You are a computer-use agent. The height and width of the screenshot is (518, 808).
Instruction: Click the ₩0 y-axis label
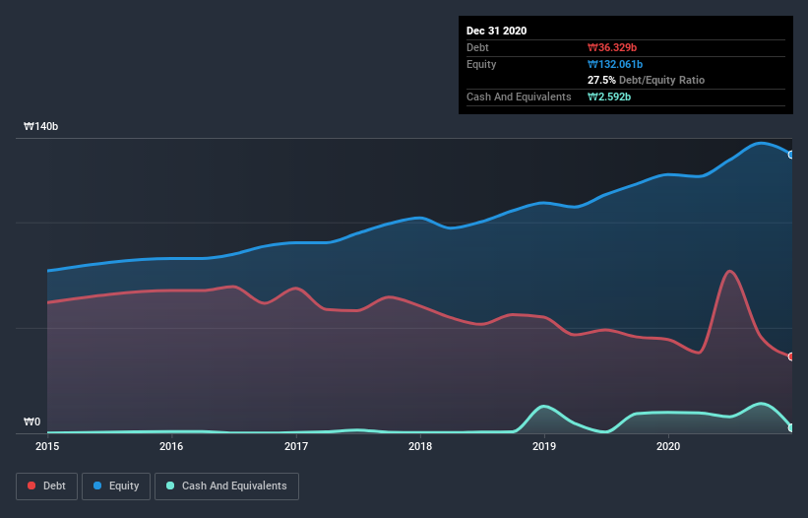coord(31,421)
